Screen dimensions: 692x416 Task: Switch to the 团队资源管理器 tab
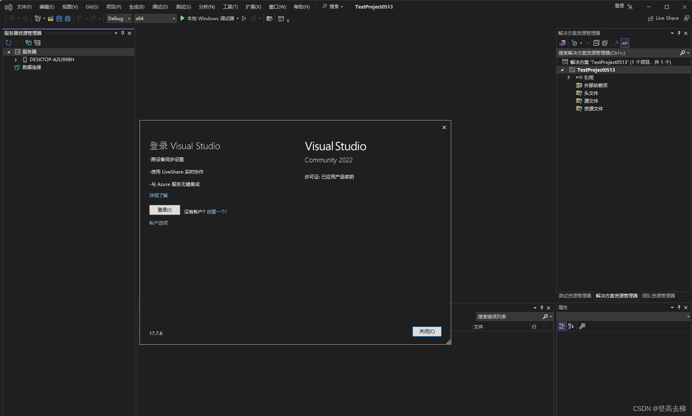(x=658, y=296)
